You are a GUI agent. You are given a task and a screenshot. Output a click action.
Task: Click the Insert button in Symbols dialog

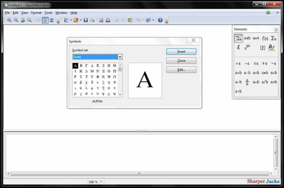click(181, 51)
